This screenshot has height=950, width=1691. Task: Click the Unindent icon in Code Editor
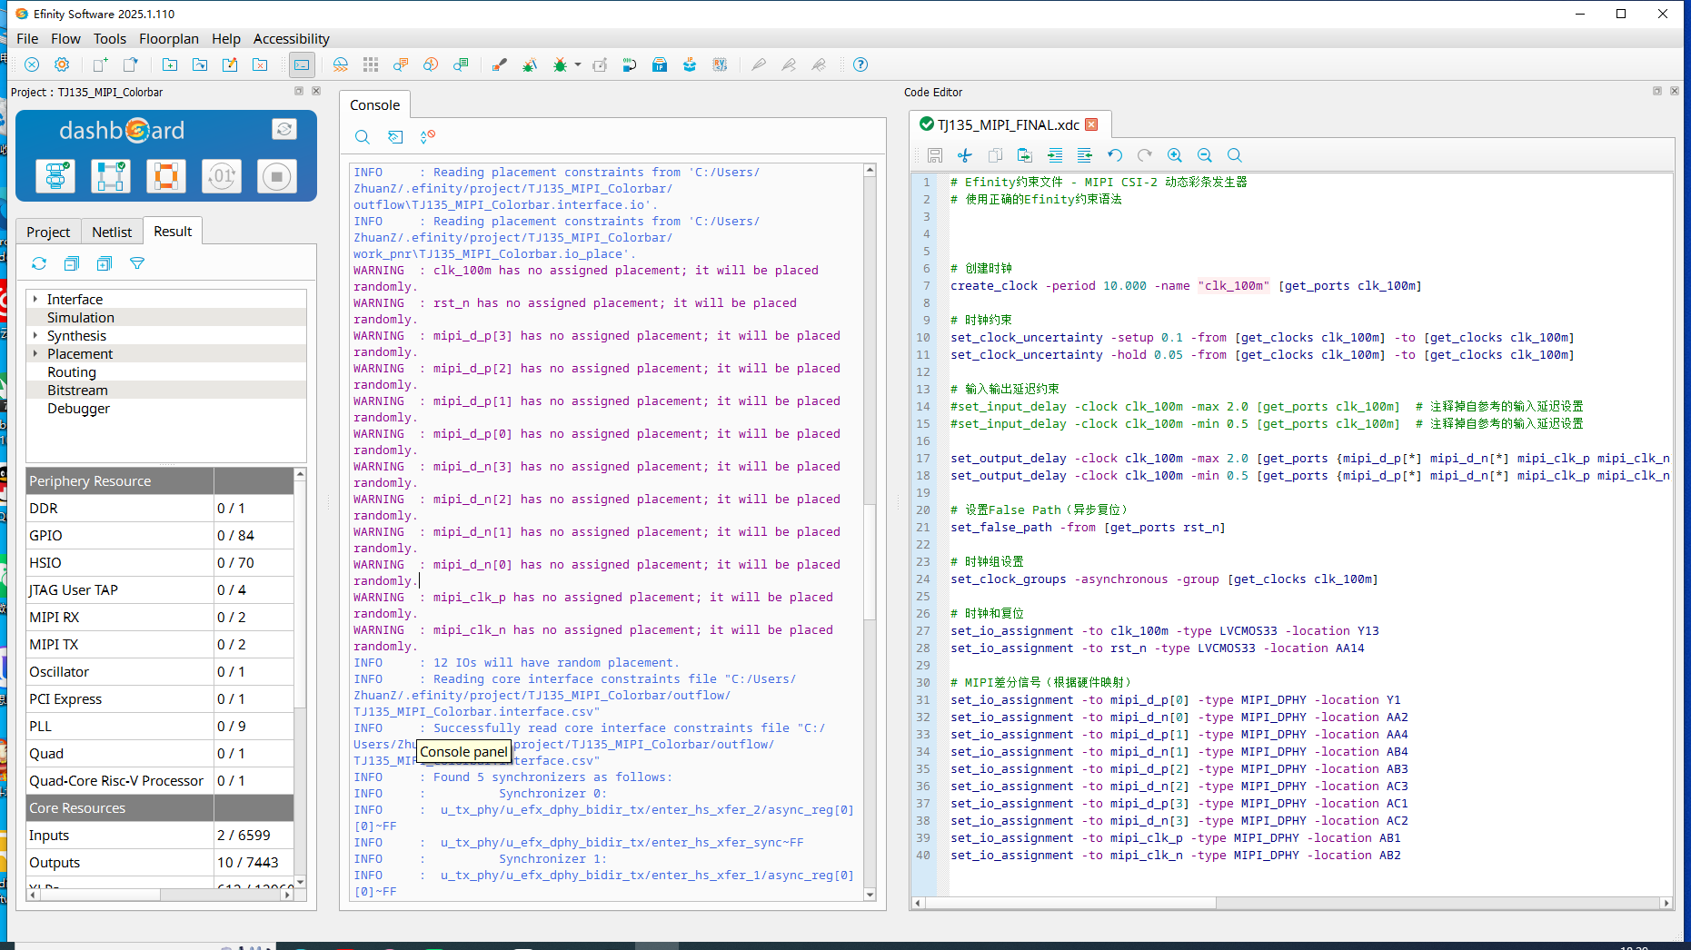point(1085,155)
